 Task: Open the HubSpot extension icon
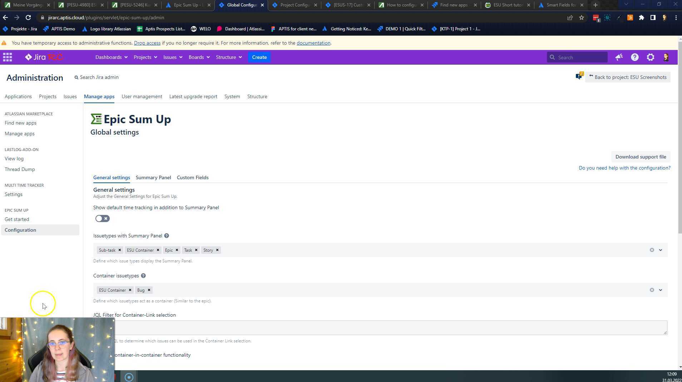coord(630,17)
